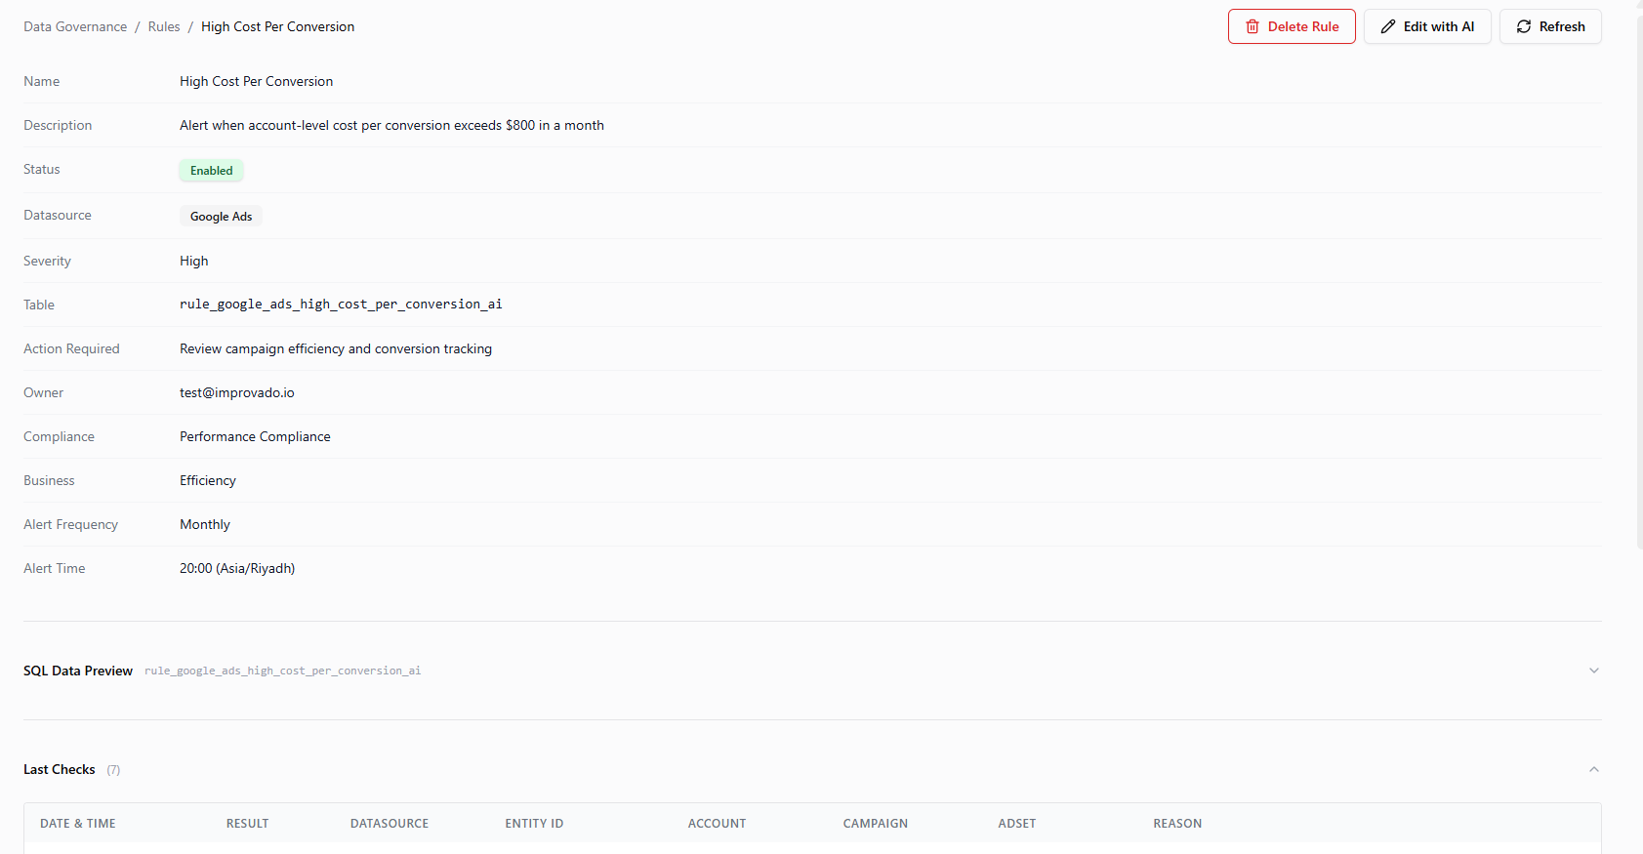Go to Data Governance breadcrumb

point(75,27)
